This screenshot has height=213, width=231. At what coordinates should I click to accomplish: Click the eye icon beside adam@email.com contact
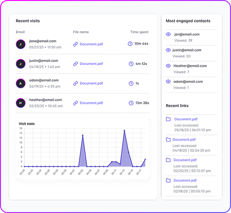pos(168,81)
